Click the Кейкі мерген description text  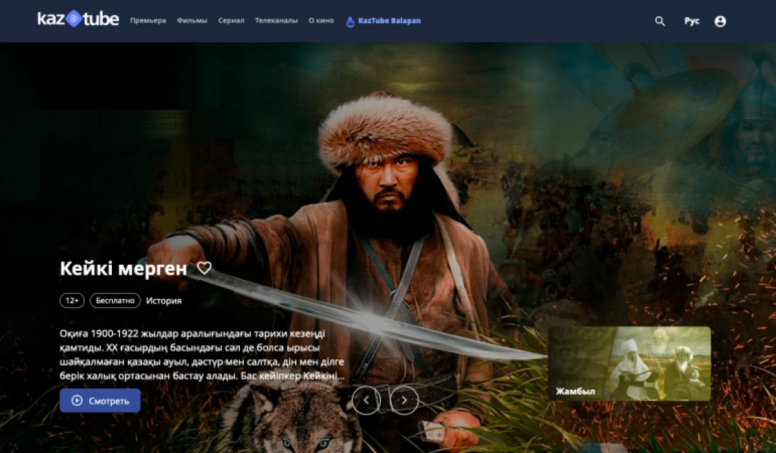click(x=202, y=355)
